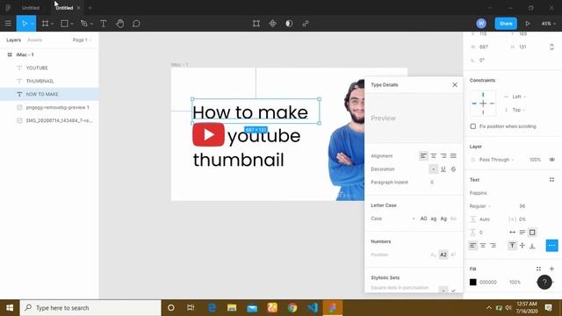562x316 pixels.
Task: Present prototype with play icon
Action: point(528,24)
